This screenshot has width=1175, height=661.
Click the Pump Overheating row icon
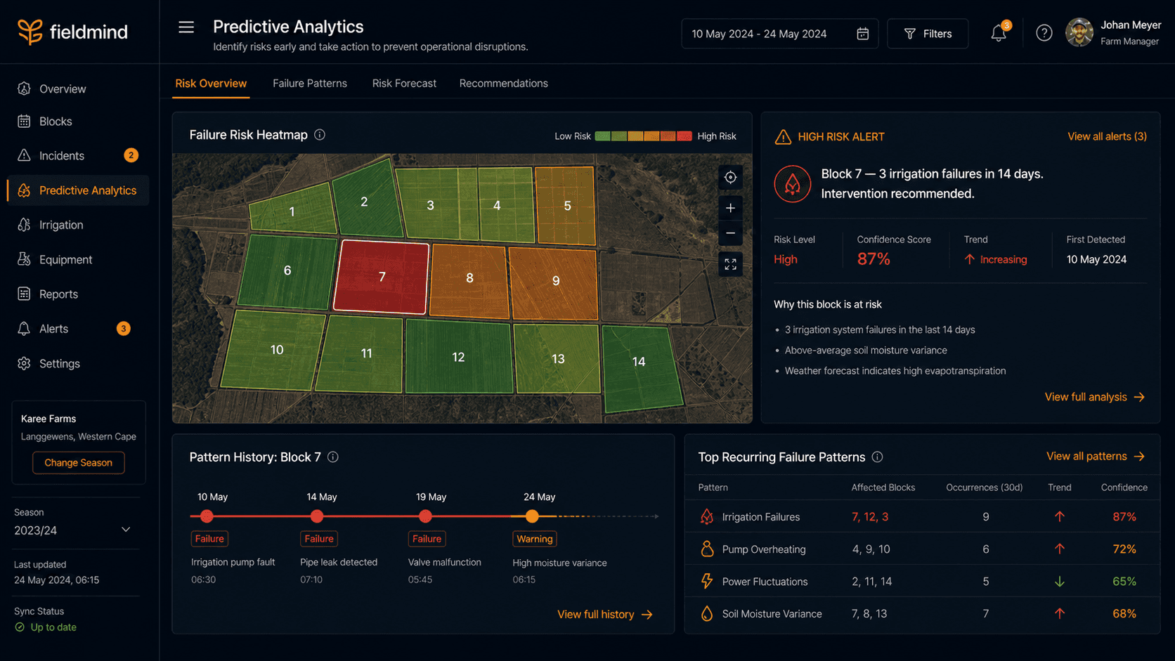707,549
